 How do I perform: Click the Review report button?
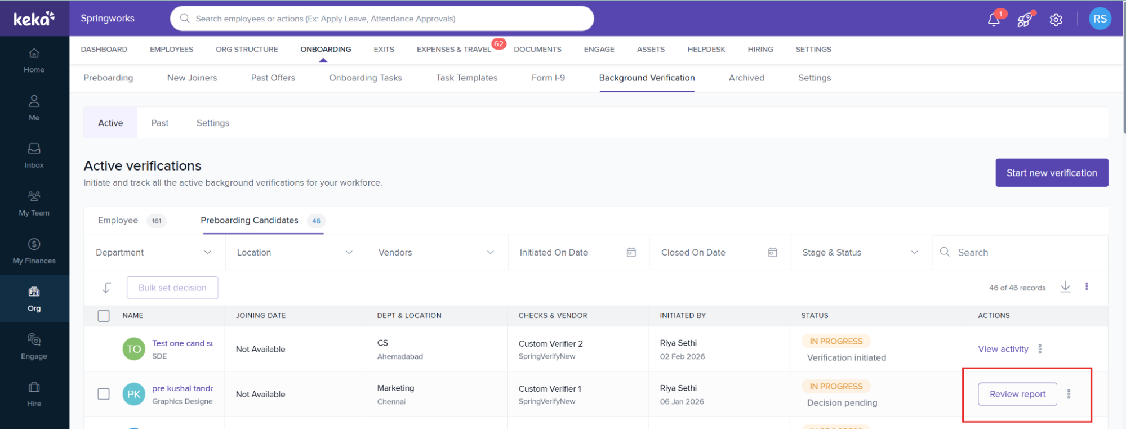(1017, 394)
